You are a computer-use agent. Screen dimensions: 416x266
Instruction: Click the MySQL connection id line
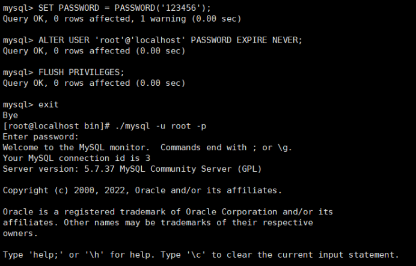point(76,158)
